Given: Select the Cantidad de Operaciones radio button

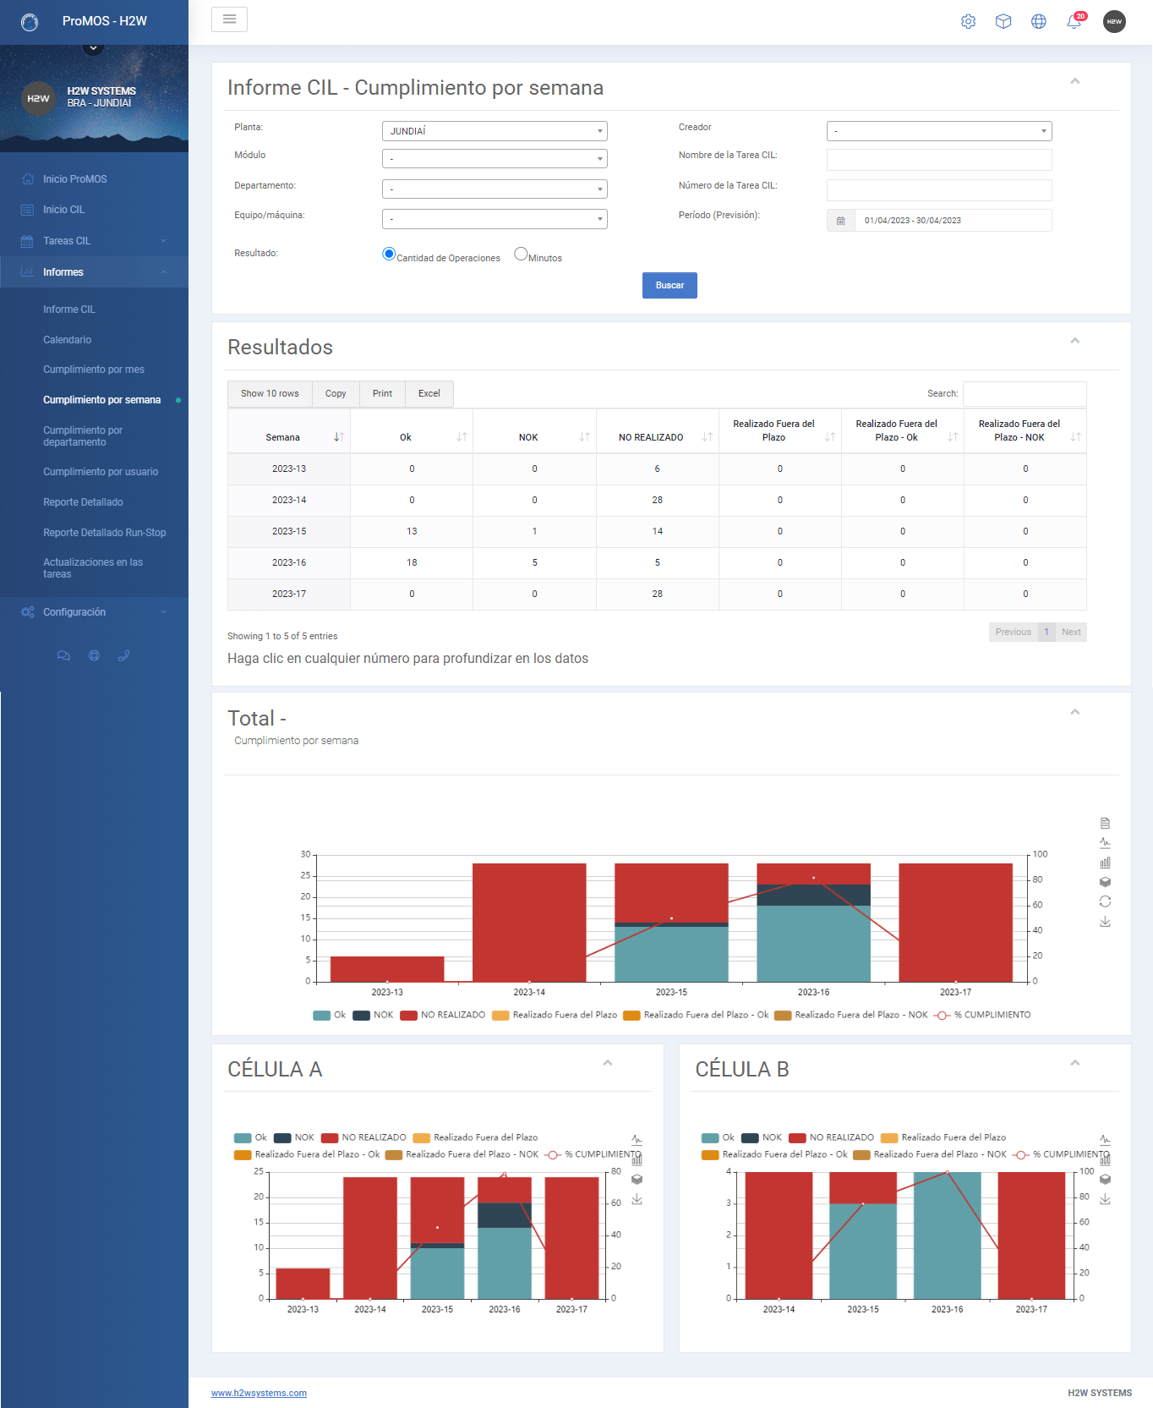Looking at the screenshot, I should 389,254.
